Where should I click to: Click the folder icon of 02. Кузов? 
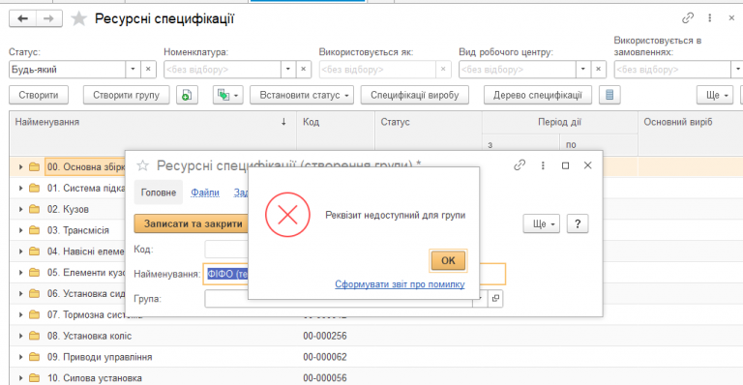click(x=34, y=209)
